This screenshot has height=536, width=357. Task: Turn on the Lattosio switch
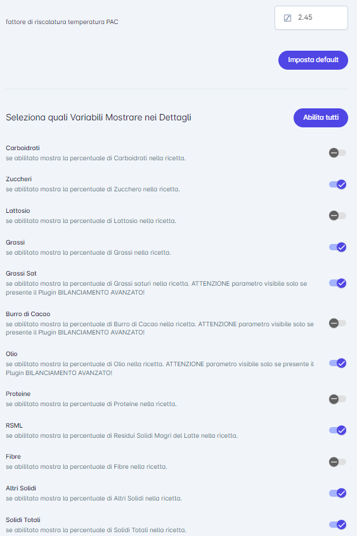click(337, 215)
